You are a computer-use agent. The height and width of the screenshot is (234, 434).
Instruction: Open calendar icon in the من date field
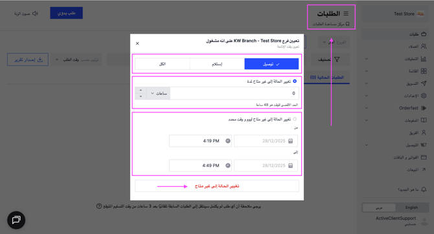(291, 141)
